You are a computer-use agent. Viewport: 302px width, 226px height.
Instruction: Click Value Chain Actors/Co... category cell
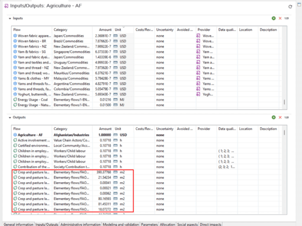point(72,140)
